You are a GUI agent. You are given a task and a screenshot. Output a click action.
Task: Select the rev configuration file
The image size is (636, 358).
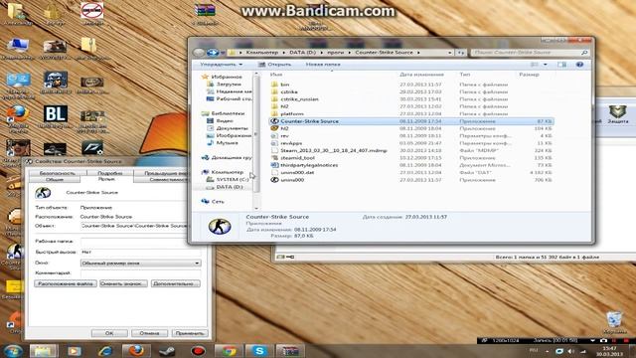(285, 135)
